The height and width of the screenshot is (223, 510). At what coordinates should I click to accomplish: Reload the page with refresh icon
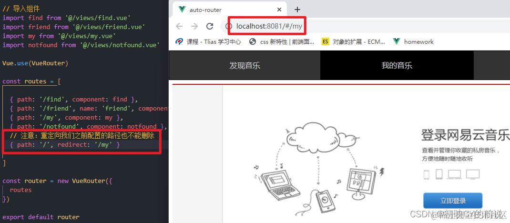(210, 26)
